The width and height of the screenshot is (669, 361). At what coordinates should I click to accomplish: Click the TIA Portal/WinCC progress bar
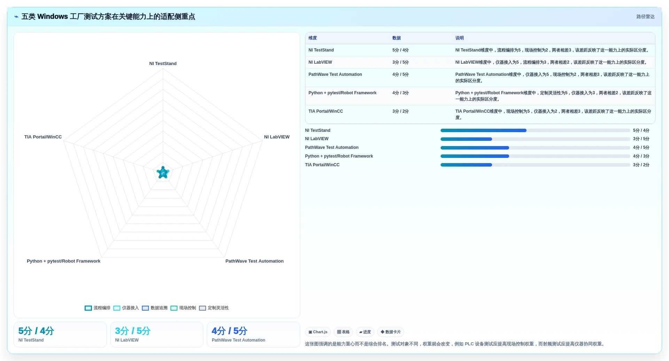click(x=535, y=165)
